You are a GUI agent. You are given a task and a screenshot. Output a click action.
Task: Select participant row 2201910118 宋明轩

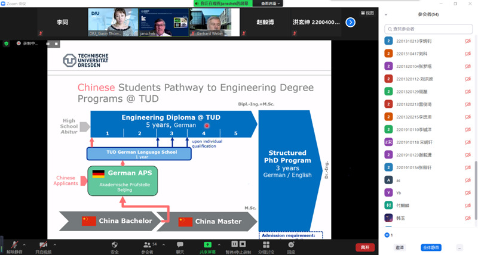pyautogui.click(x=428, y=142)
